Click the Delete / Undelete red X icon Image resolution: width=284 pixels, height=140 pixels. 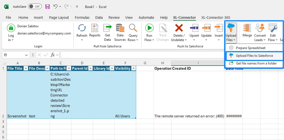click(x=179, y=28)
